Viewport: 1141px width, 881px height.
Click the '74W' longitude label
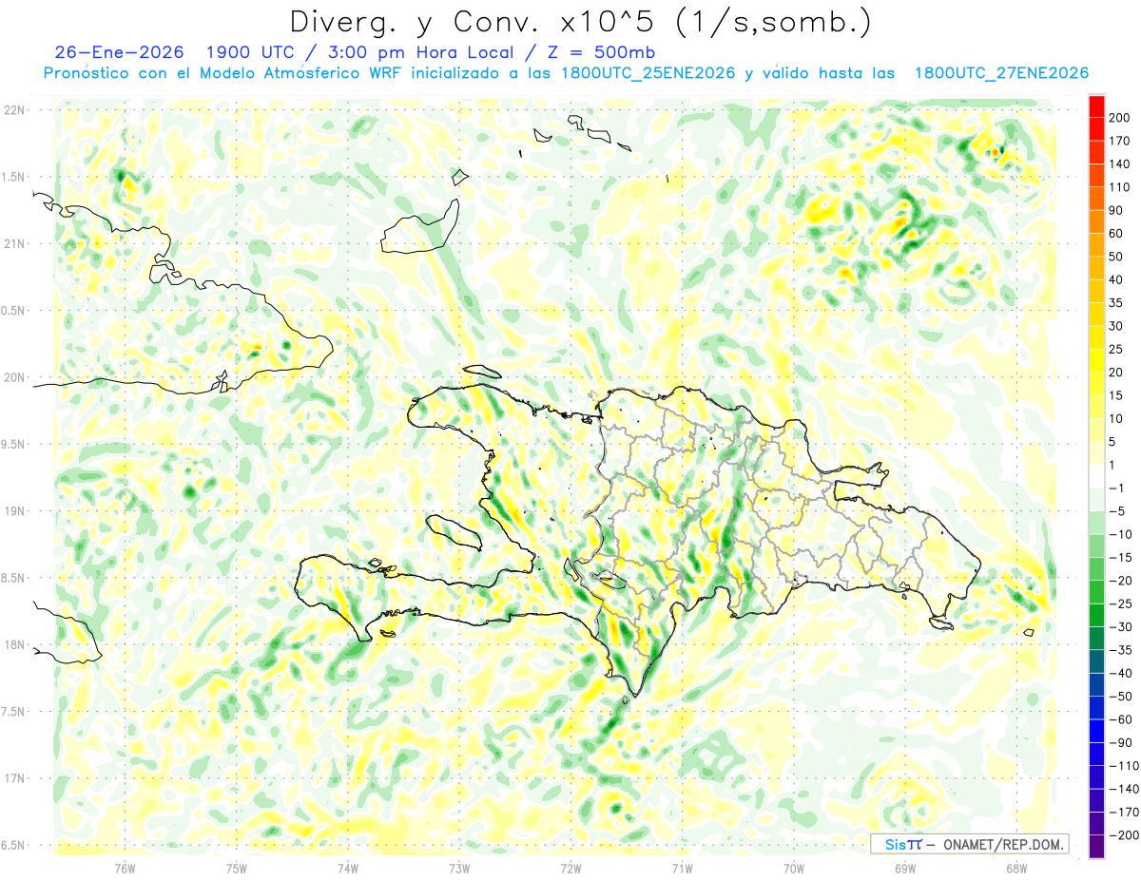tap(347, 868)
